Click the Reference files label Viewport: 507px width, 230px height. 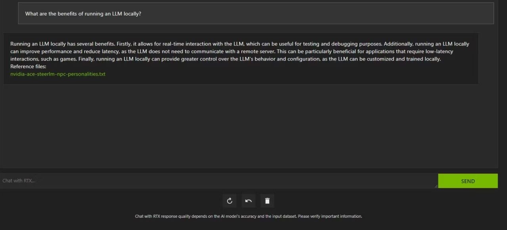(x=28, y=66)
